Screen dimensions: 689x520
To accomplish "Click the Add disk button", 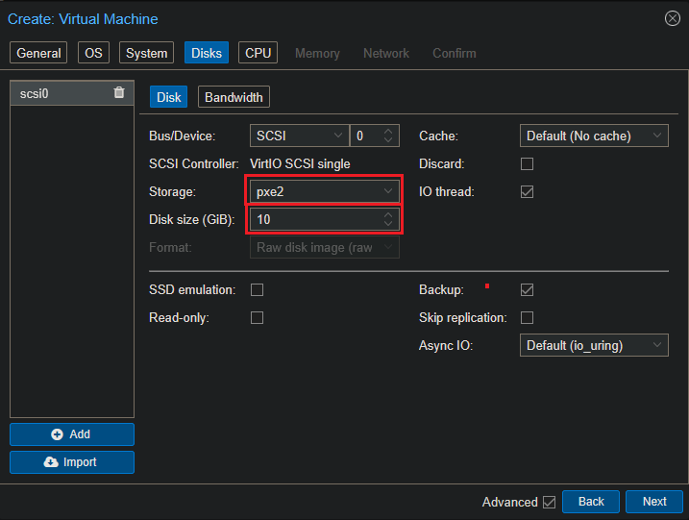I will click(x=72, y=434).
